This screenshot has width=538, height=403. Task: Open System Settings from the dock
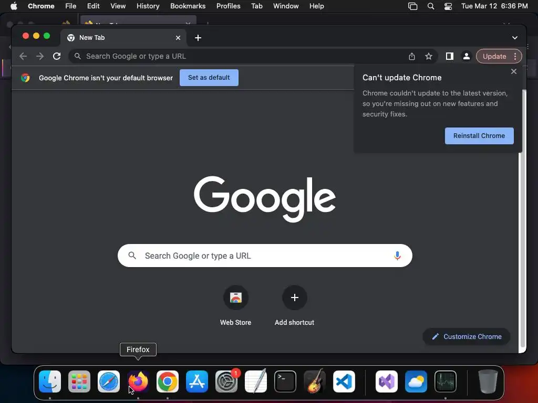click(226, 381)
